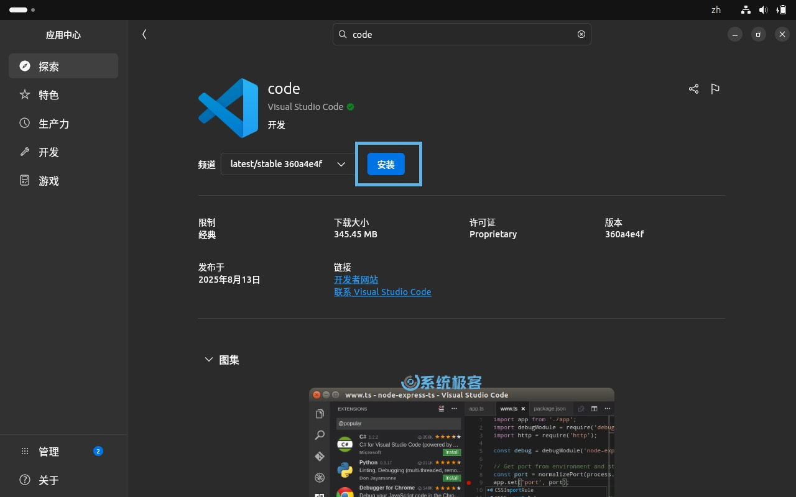Click the 应用中心 title
Viewport: 796px width, 497px height.
click(x=63, y=35)
